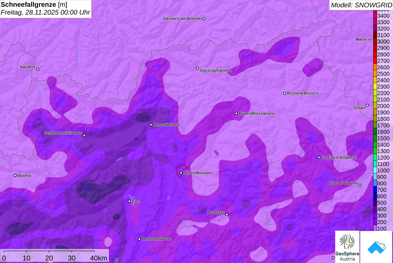Click the Schlanders/Silandro label
Screen dimensions: 393x263
tap(63, 133)
